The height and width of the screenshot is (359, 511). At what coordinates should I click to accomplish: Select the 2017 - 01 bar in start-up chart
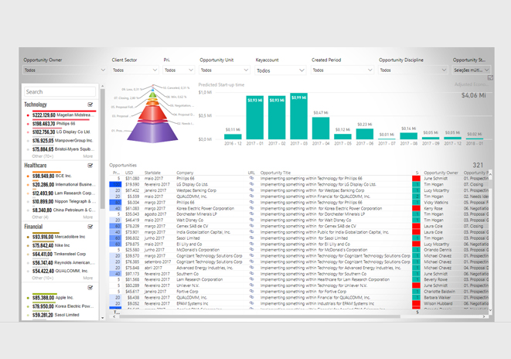pos(255,118)
